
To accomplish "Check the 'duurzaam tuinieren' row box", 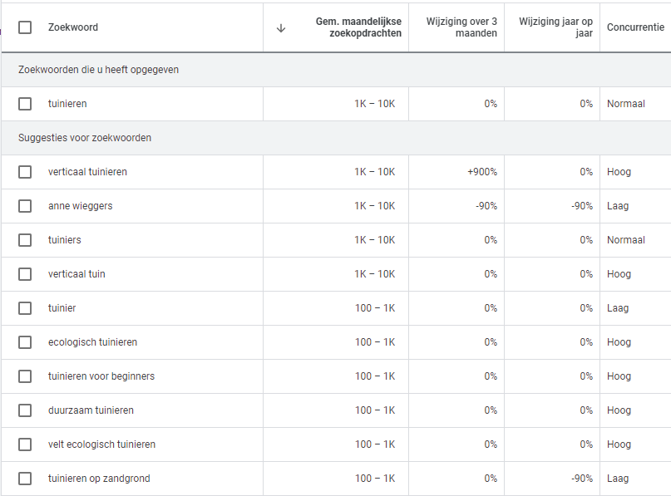I will pos(25,410).
